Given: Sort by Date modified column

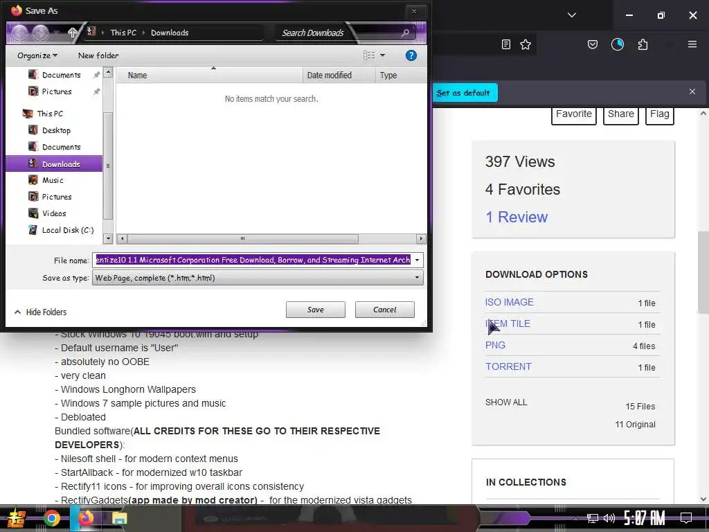Looking at the screenshot, I should click(339, 75).
